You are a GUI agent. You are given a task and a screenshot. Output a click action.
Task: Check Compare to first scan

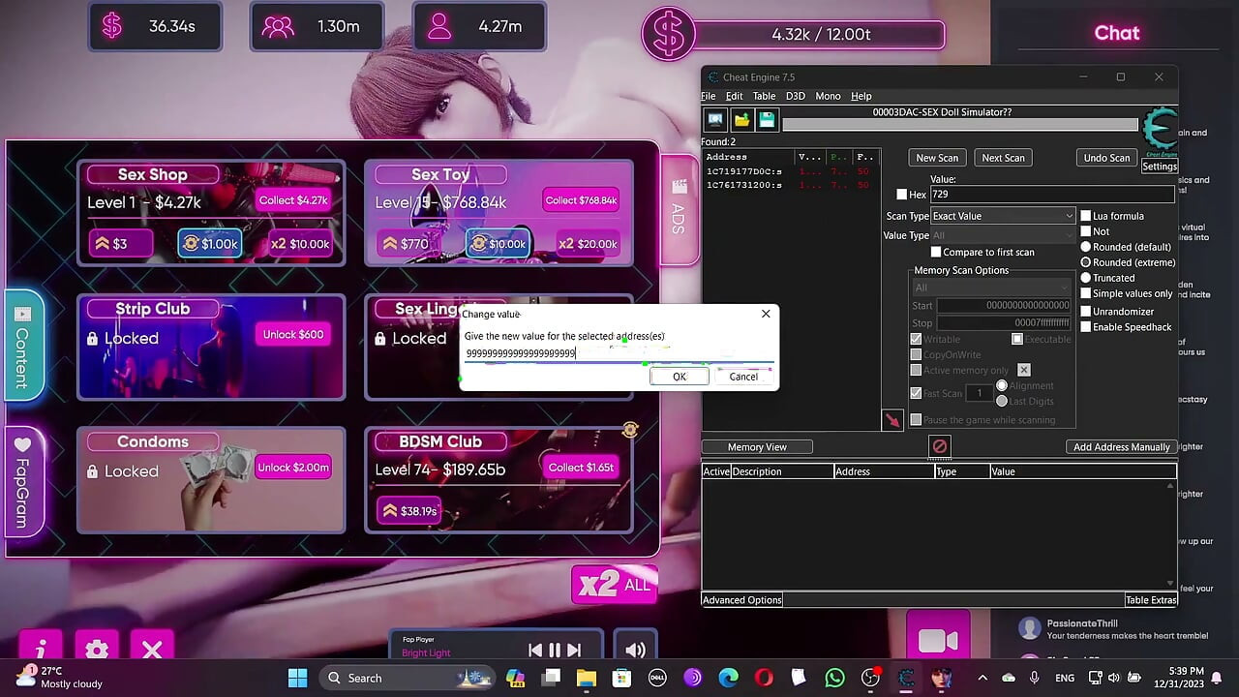936,252
